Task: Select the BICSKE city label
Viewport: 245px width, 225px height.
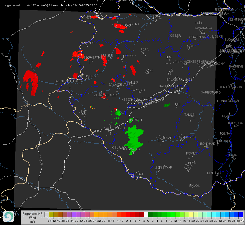Action: click(217, 36)
